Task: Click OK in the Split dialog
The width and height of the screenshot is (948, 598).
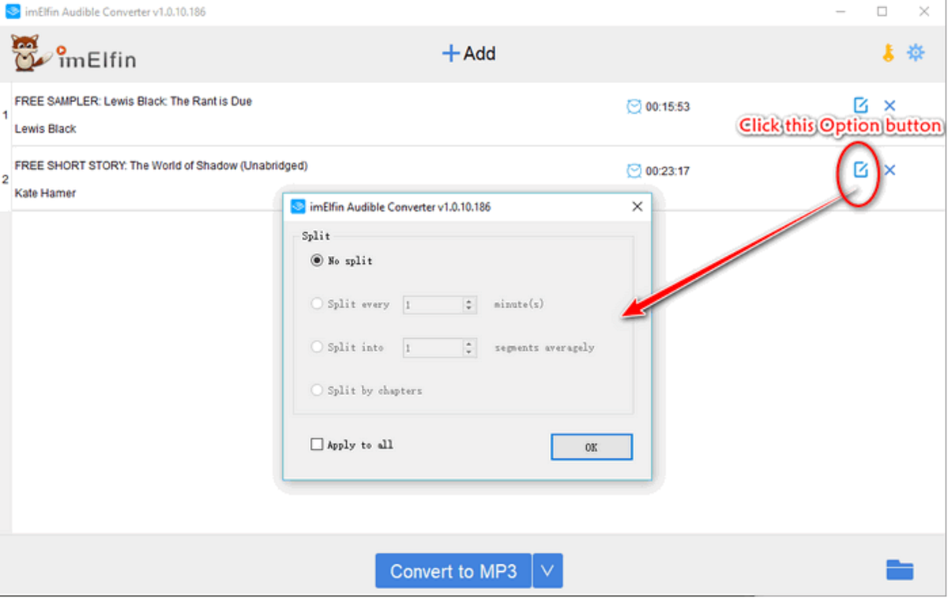Action: coord(592,447)
